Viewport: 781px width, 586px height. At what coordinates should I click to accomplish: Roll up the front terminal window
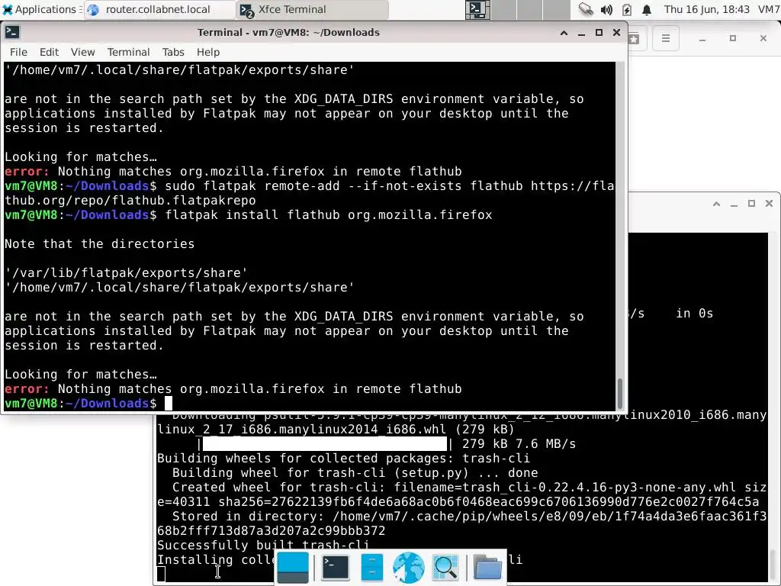point(564,33)
